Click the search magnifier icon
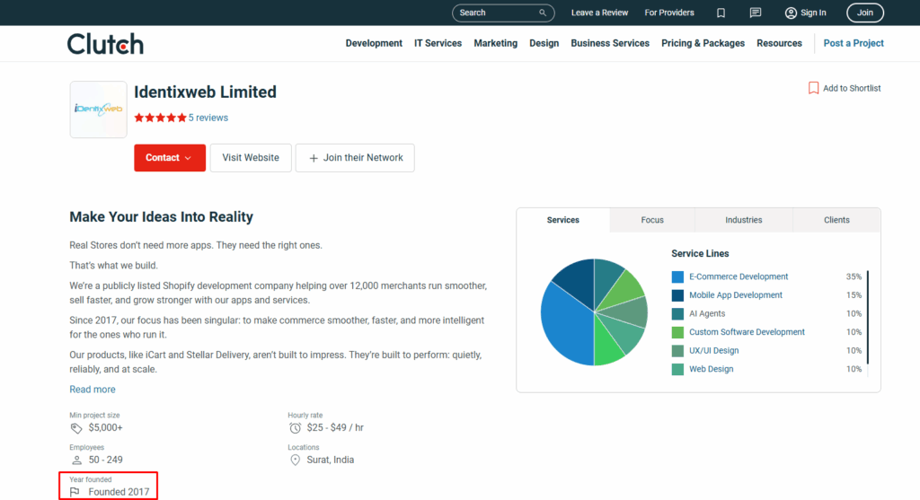 coord(543,13)
